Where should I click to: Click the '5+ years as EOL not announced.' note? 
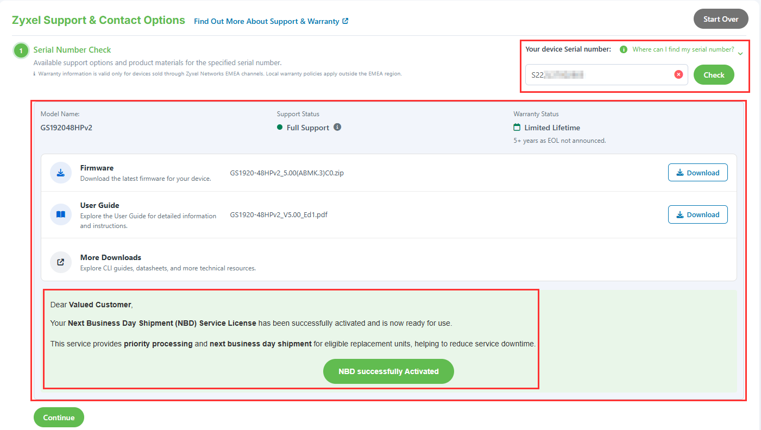pyautogui.click(x=559, y=141)
